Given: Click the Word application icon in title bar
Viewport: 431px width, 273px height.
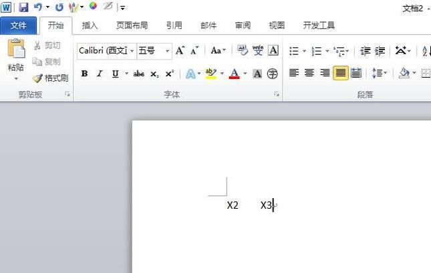Looking at the screenshot, I should [x=6, y=7].
